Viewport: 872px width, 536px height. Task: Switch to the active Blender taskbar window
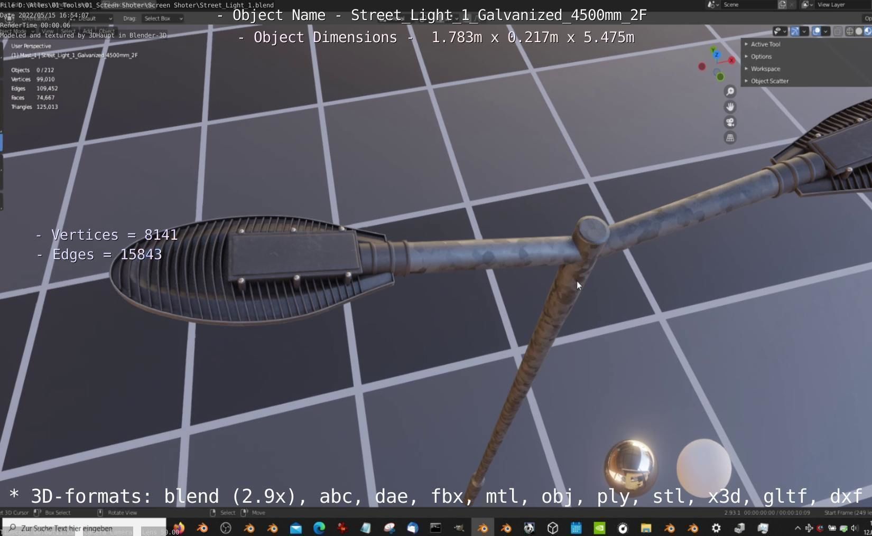[483, 528]
